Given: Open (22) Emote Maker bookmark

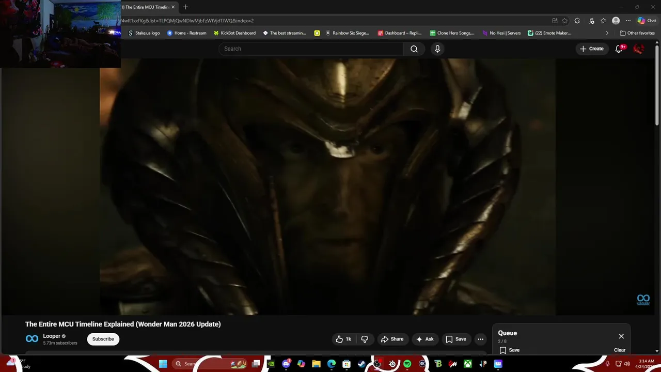Looking at the screenshot, I should [x=549, y=33].
